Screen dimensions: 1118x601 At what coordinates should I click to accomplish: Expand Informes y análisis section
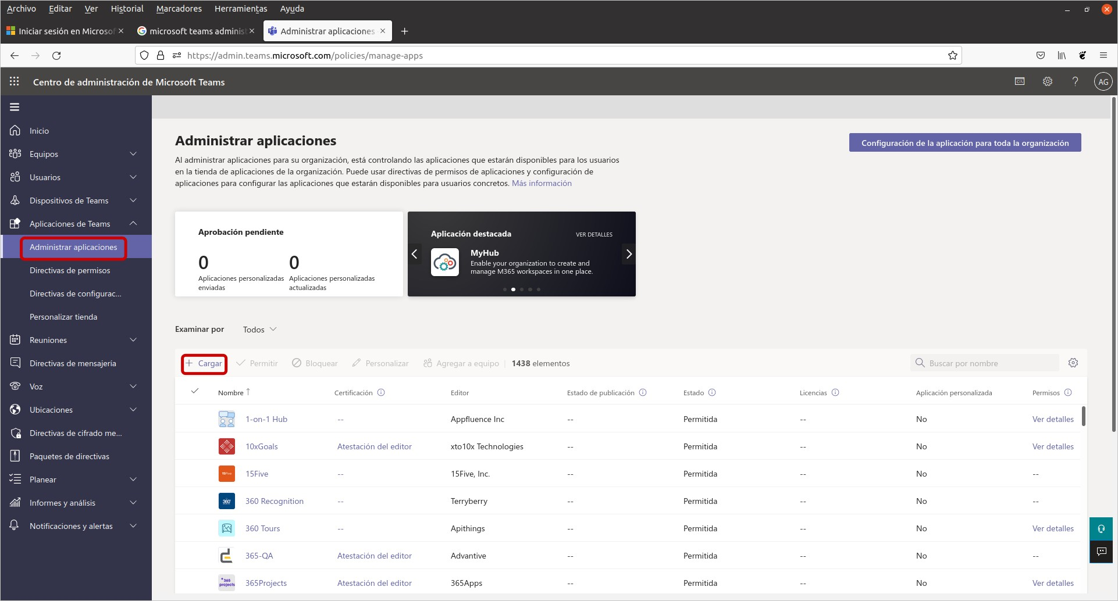click(133, 503)
